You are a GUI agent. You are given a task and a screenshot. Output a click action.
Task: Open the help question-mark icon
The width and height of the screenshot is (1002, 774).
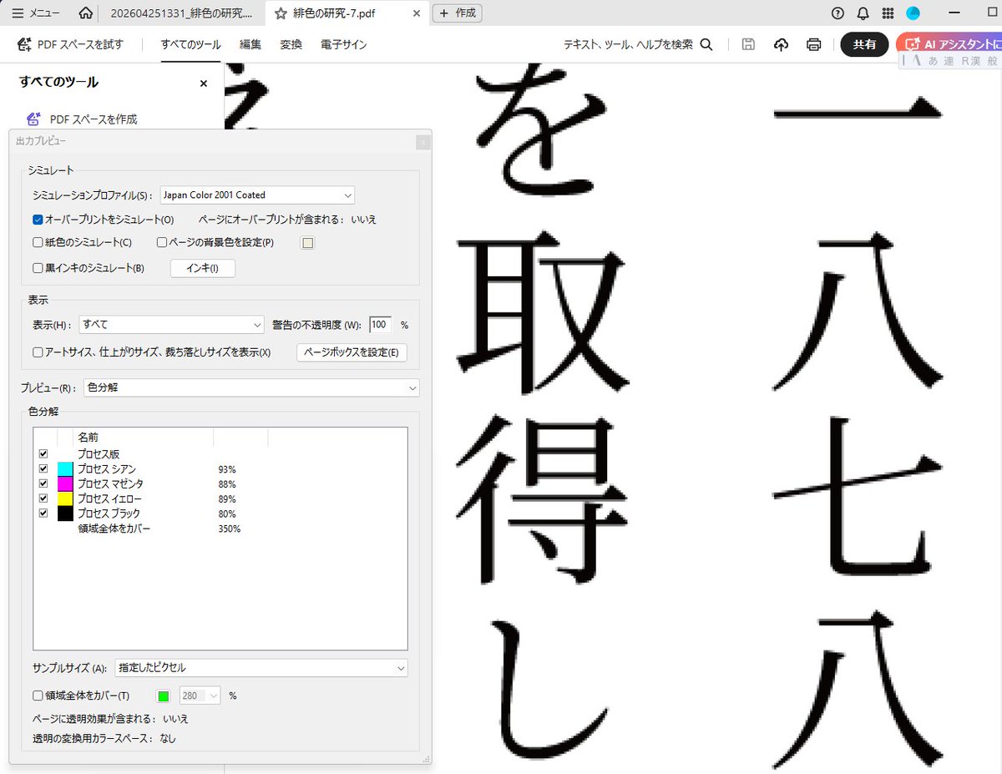pos(838,13)
